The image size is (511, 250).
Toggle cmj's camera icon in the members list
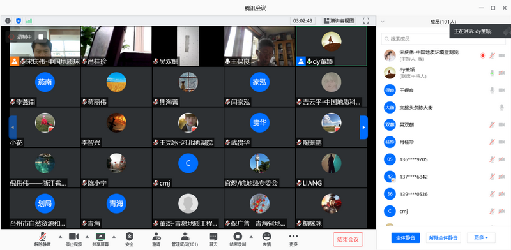[501, 211]
